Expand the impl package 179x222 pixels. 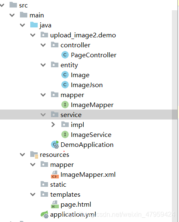click(x=53, y=124)
